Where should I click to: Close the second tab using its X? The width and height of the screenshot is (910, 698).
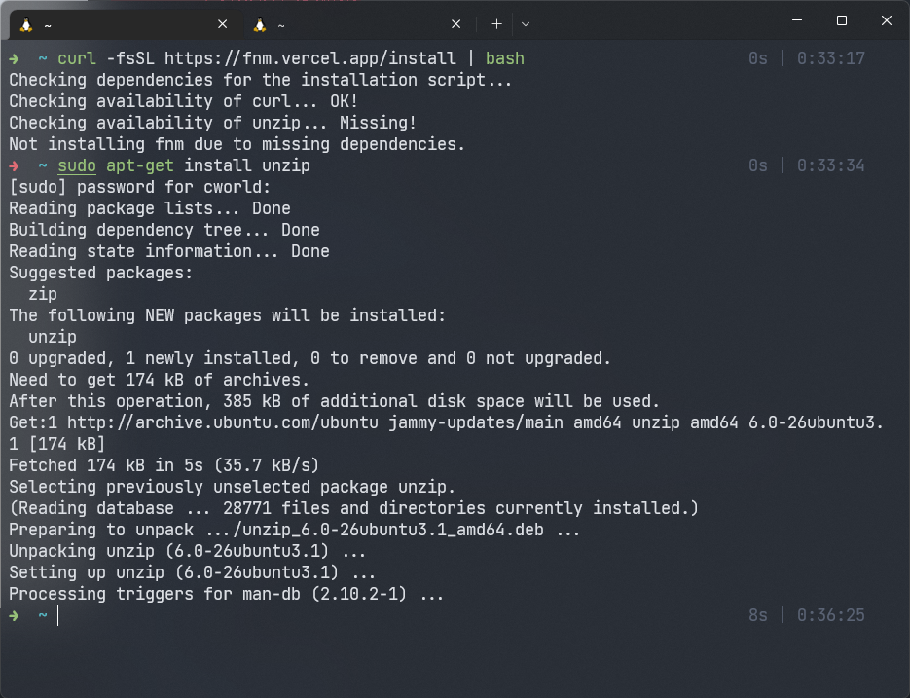click(x=455, y=23)
